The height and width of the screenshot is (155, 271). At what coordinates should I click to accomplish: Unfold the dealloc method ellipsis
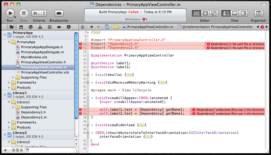(x=129, y=75)
